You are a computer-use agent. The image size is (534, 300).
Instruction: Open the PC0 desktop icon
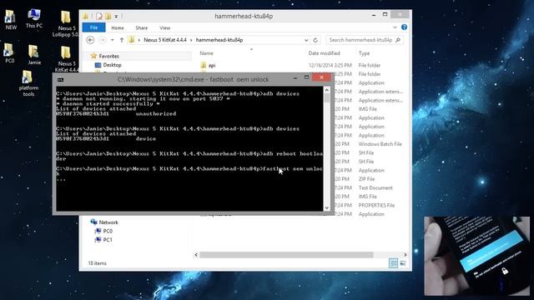(9, 53)
